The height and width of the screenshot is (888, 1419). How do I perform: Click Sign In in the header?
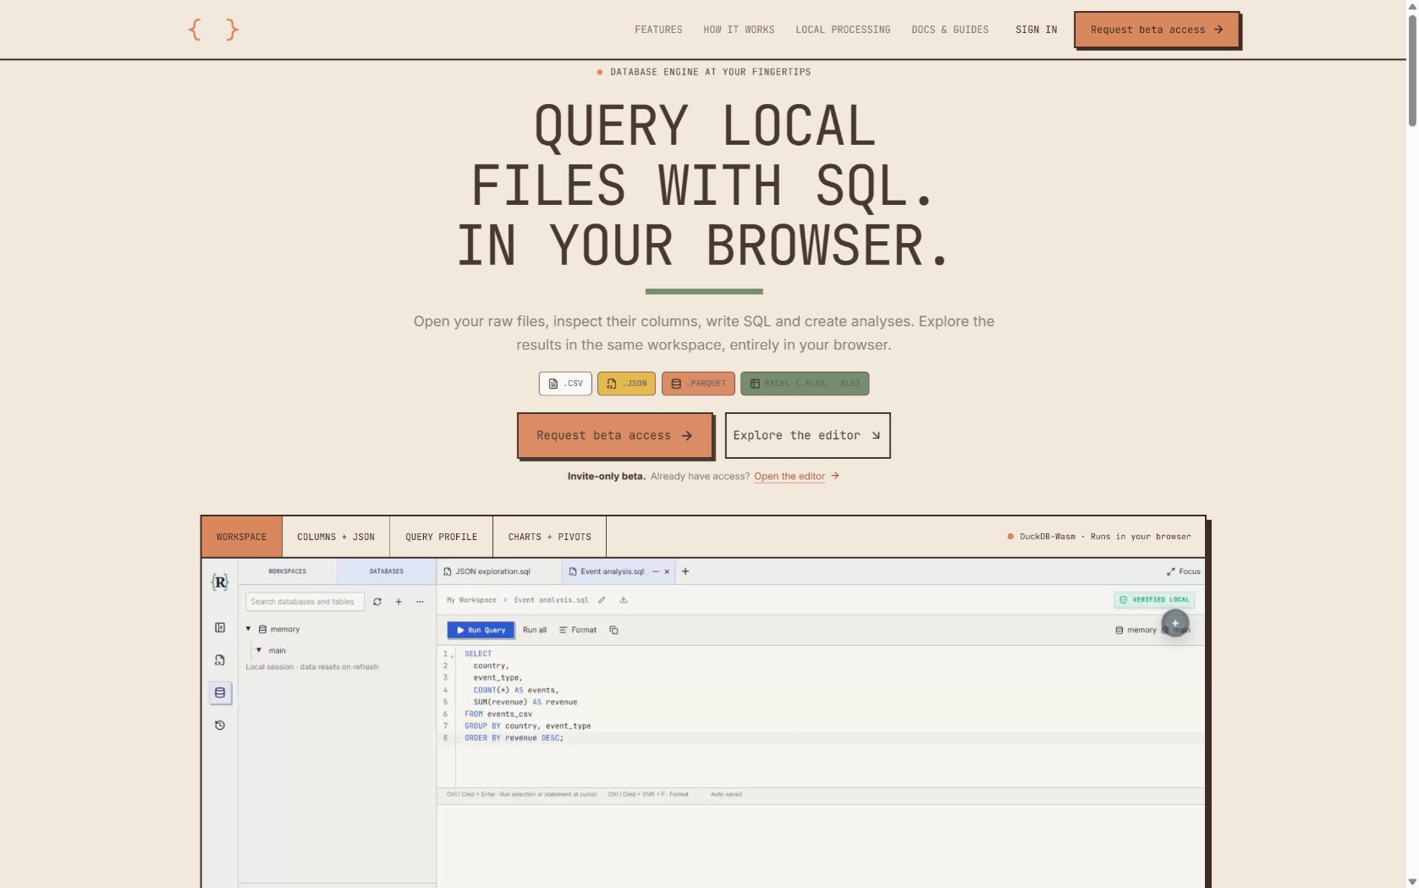pos(1036,30)
